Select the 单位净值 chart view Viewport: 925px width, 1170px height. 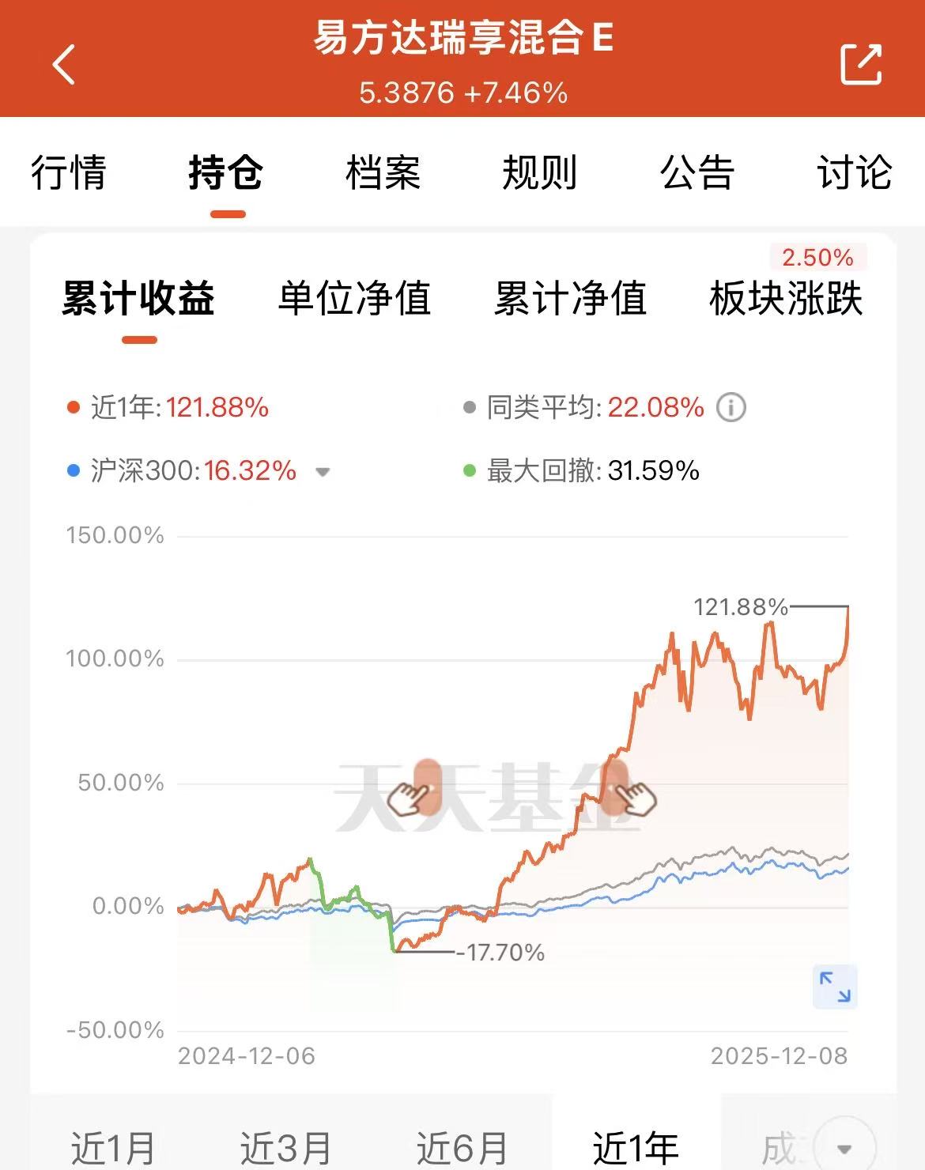[354, 299]
